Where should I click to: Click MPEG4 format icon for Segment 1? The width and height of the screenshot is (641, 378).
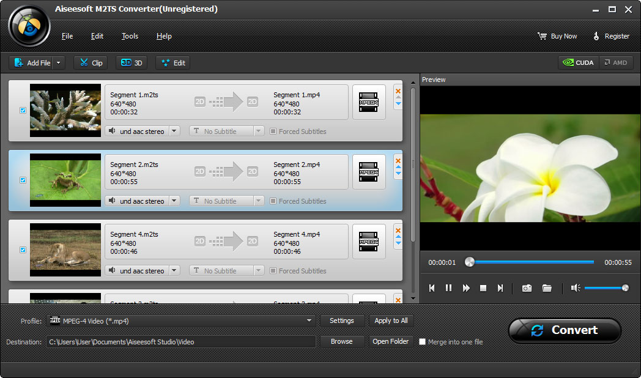pos(369,102)
